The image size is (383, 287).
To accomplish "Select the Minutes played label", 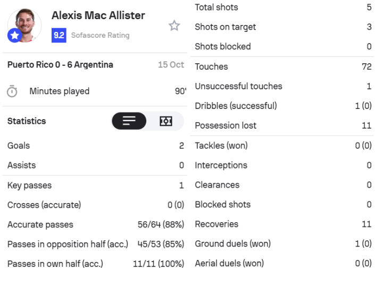I will click(60, 91).
